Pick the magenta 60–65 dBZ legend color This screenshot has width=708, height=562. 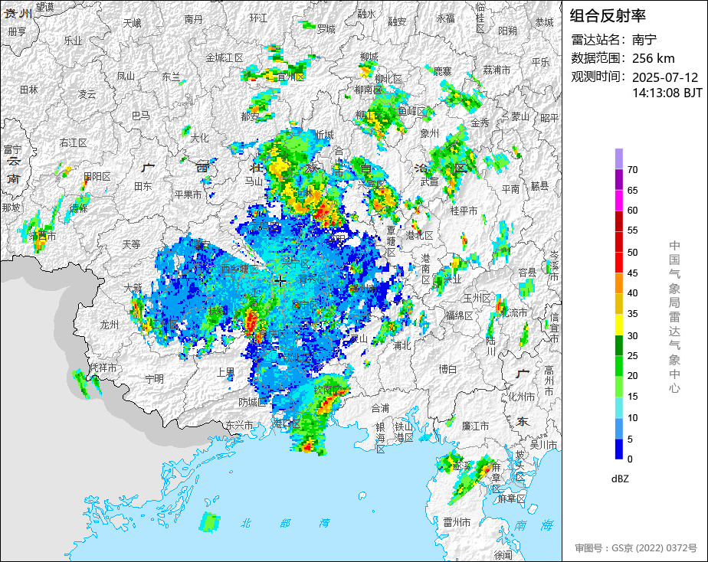tap(618, 201)
